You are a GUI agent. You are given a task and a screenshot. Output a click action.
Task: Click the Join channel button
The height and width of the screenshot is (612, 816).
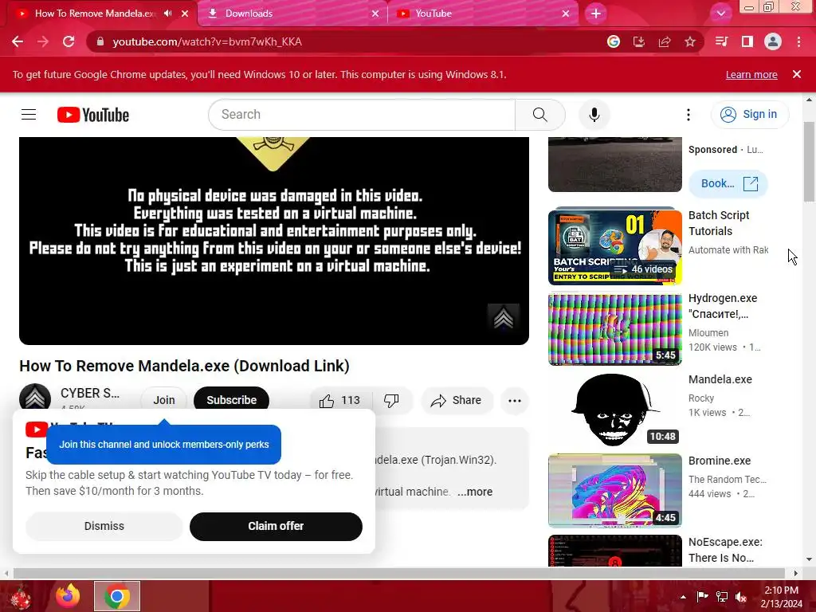(164, 400)
